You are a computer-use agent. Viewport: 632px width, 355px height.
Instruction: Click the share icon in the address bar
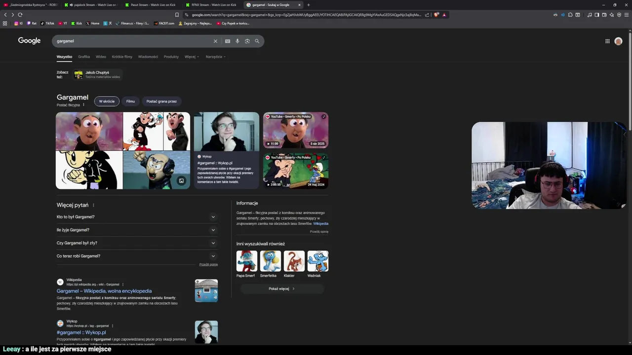click(x=428, y=15)
